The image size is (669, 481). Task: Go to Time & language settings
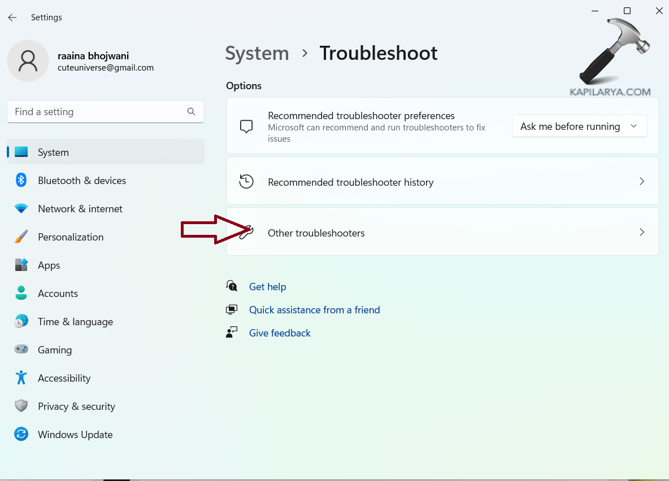75,322
